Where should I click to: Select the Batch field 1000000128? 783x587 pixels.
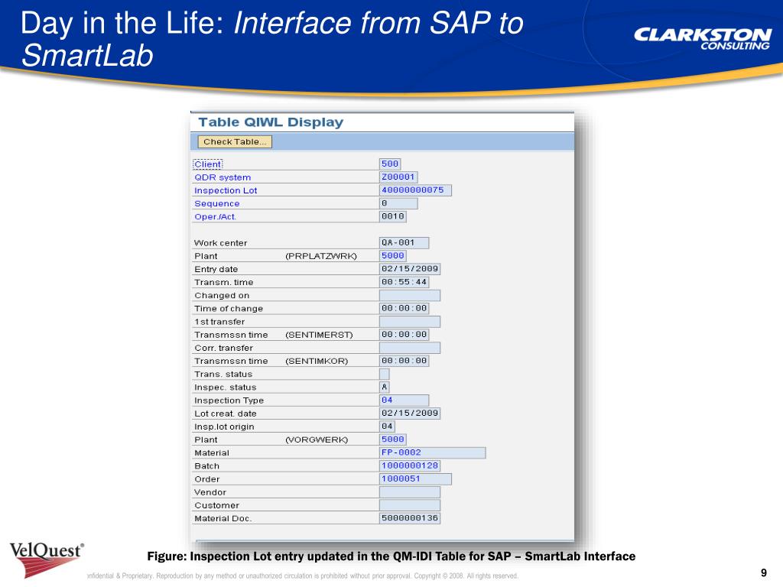(410, 465)
